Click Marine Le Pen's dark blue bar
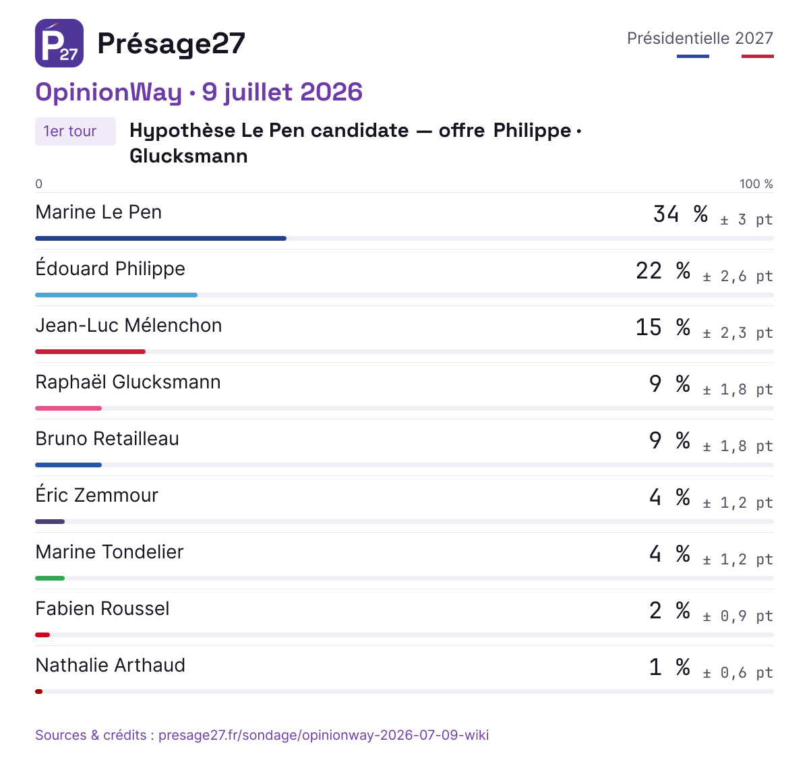 [160, 238]
